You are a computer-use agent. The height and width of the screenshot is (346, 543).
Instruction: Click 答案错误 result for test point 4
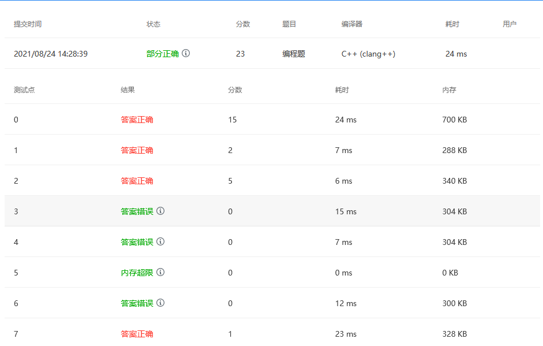(x=137, y=242)
